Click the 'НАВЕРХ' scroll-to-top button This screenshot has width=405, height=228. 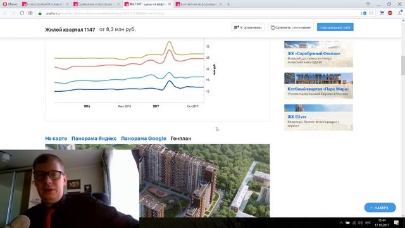380,208
